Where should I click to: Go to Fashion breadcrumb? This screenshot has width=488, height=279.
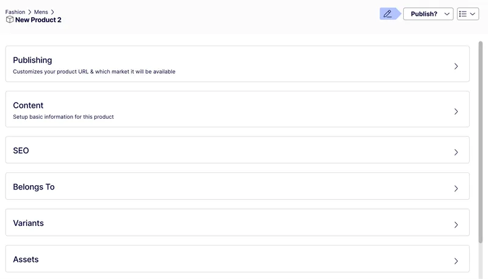pos(15,12)
